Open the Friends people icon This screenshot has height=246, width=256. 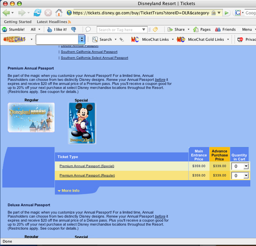(218, 30)
